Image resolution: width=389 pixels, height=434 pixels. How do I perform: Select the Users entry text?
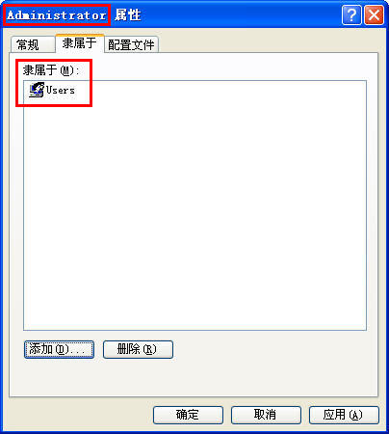[x=61, y=90]
